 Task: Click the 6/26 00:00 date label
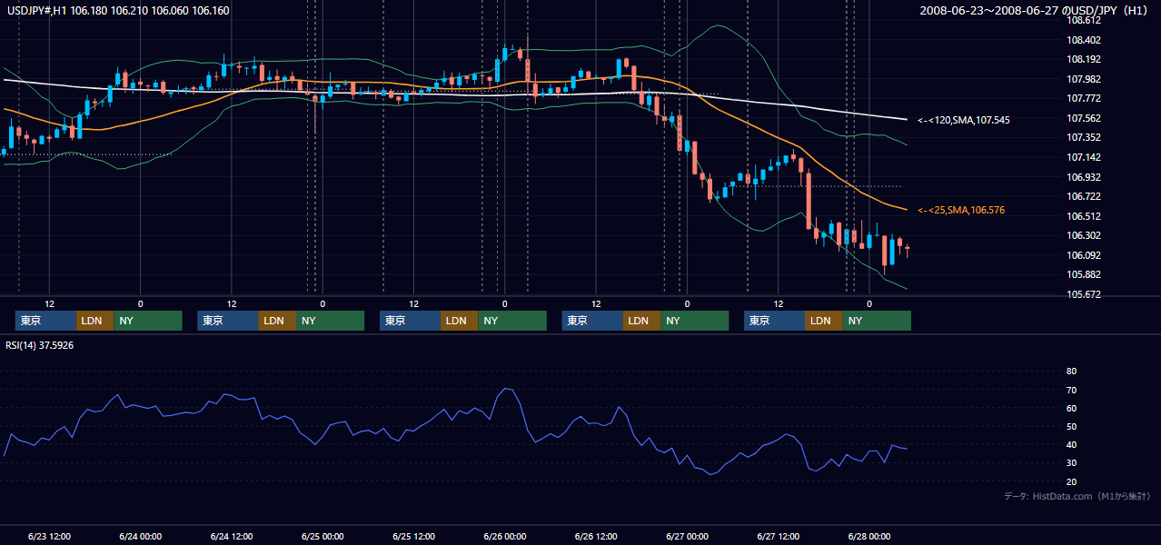[x=504, y=536]
